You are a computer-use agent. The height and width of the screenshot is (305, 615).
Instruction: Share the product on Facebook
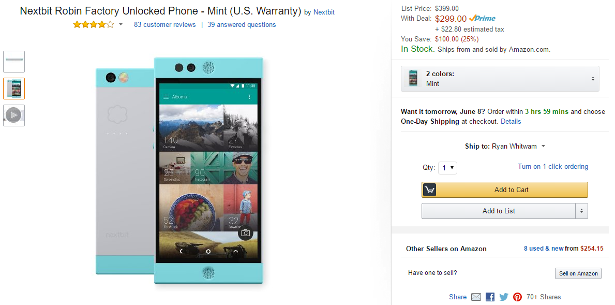coord(489,296)
